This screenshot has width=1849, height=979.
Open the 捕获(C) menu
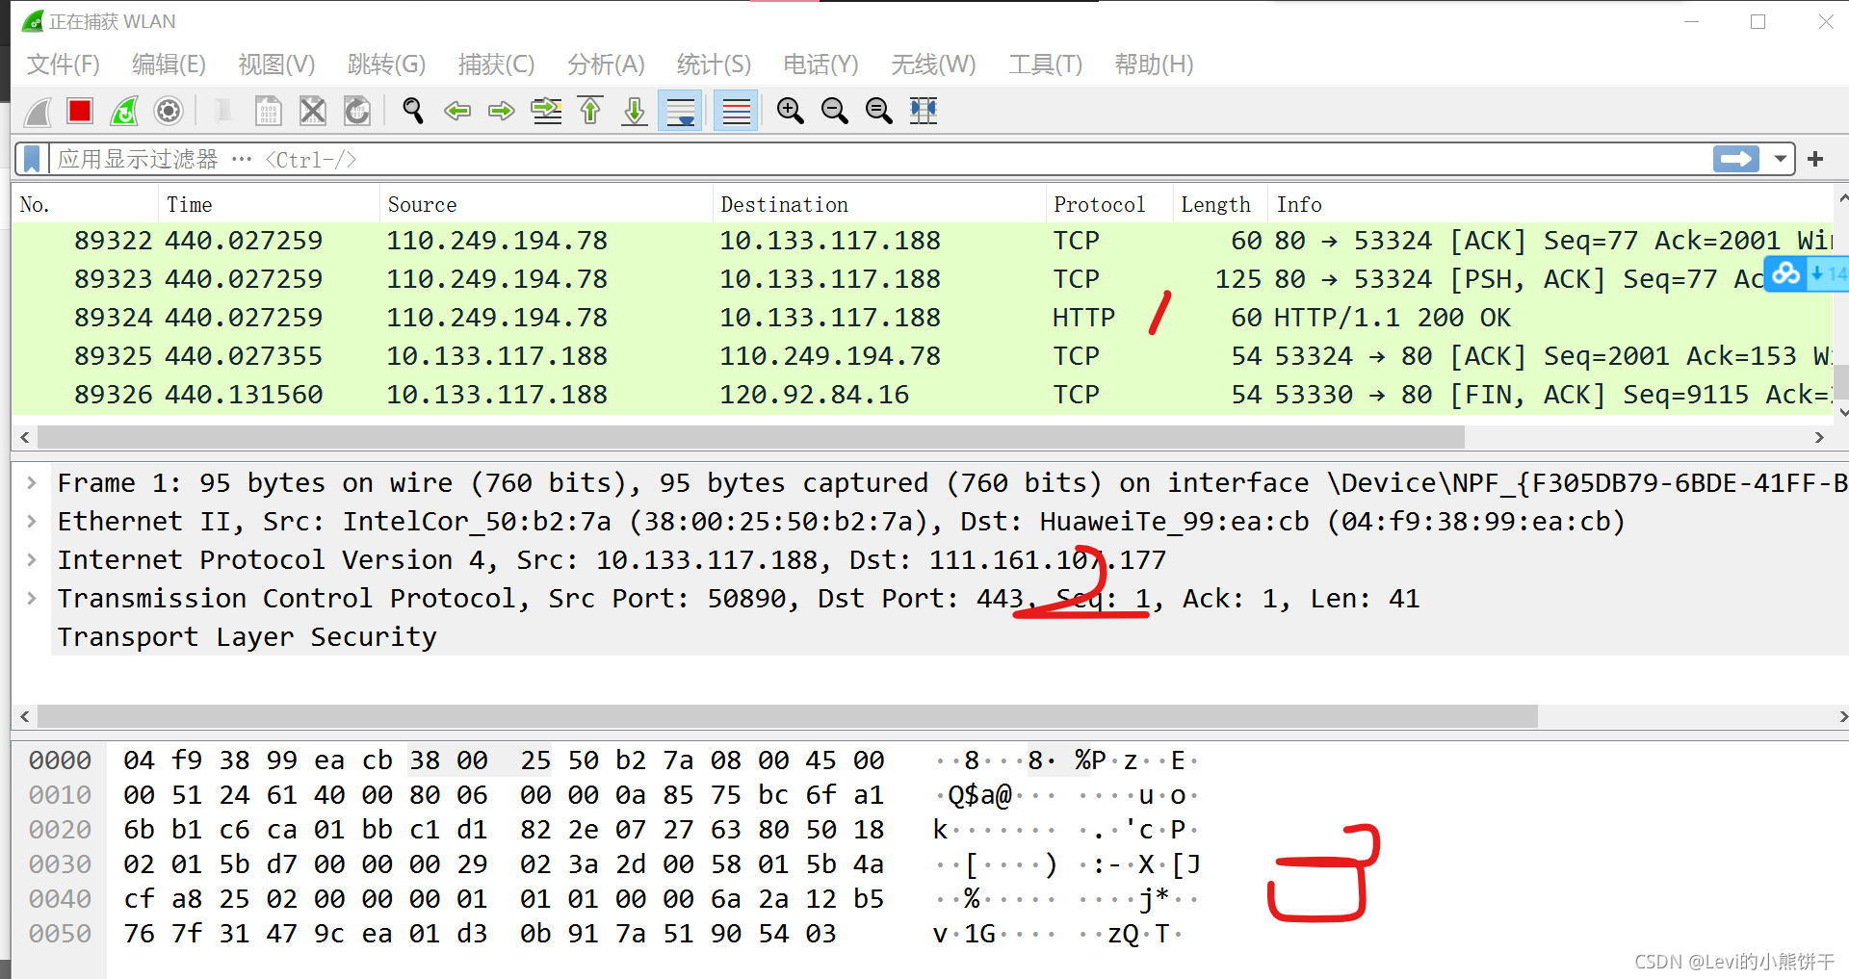(496, 64)
